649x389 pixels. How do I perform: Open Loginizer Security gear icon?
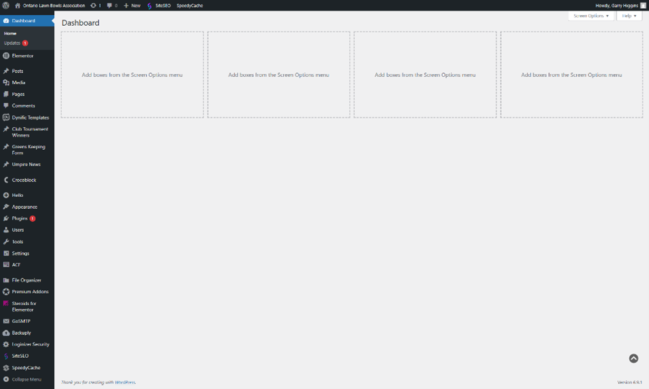click(6, 345)
